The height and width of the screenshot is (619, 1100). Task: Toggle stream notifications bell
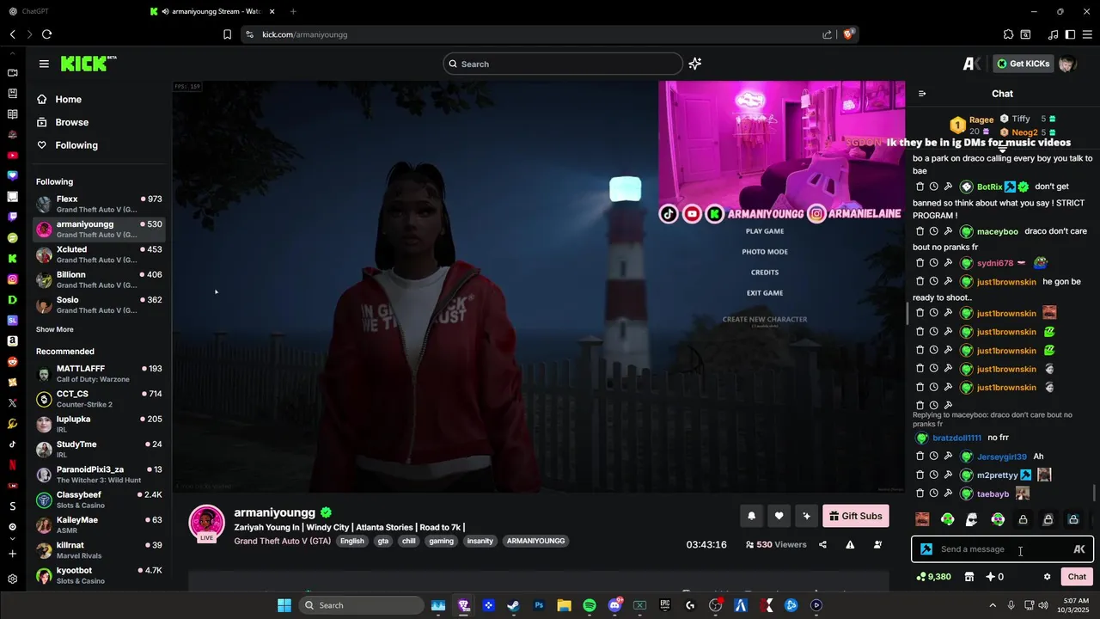[751, 516]
